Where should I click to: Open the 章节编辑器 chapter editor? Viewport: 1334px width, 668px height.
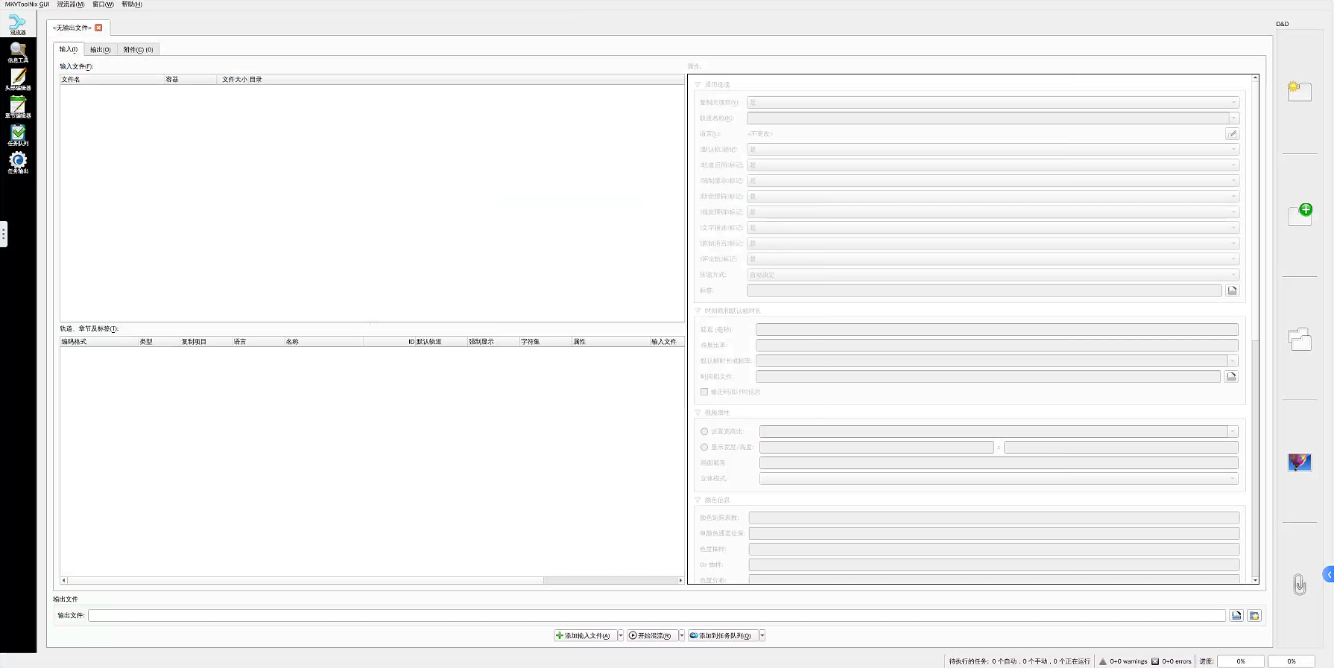pyautogui.click(x=18, y=107)
